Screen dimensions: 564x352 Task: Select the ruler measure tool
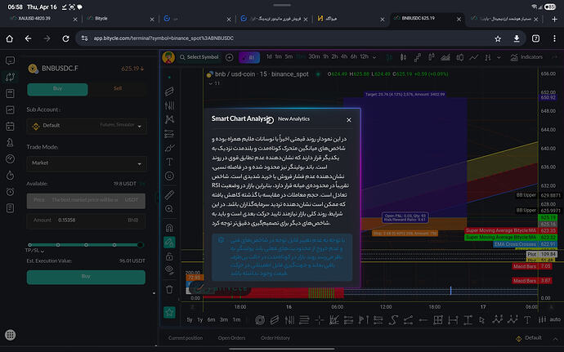pos(169,194)
